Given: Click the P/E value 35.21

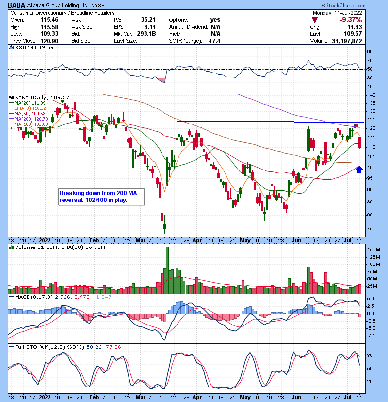Looking at the screenshot, I should tap(148, 20).
